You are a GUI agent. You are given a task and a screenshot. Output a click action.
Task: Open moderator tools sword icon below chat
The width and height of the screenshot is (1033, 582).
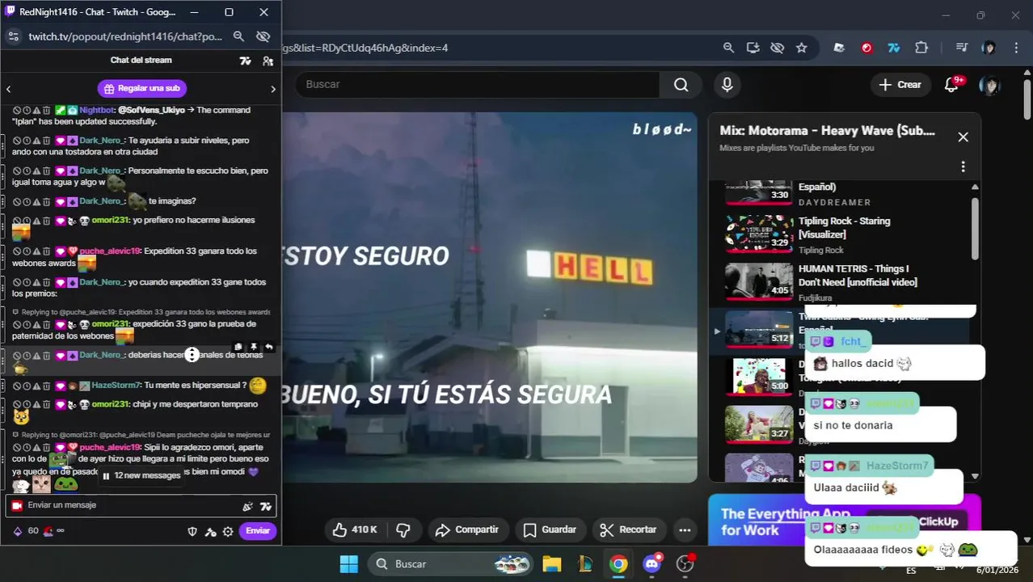pos(210,531)
